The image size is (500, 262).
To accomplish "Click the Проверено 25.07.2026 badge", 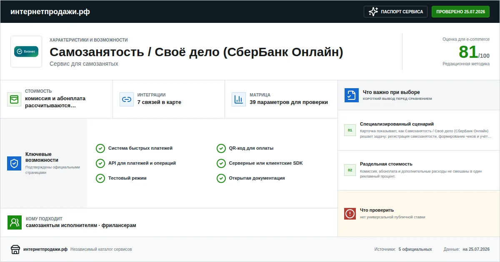I will click(460, 12).
